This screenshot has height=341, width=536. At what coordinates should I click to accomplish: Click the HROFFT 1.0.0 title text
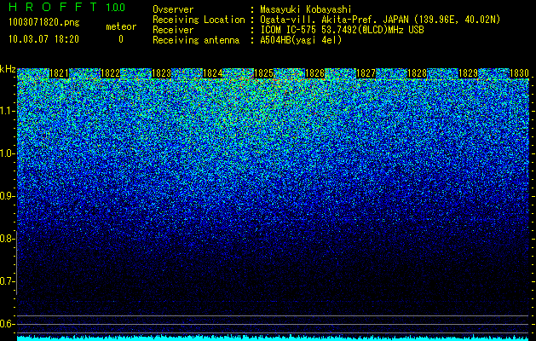pos(67,7)
